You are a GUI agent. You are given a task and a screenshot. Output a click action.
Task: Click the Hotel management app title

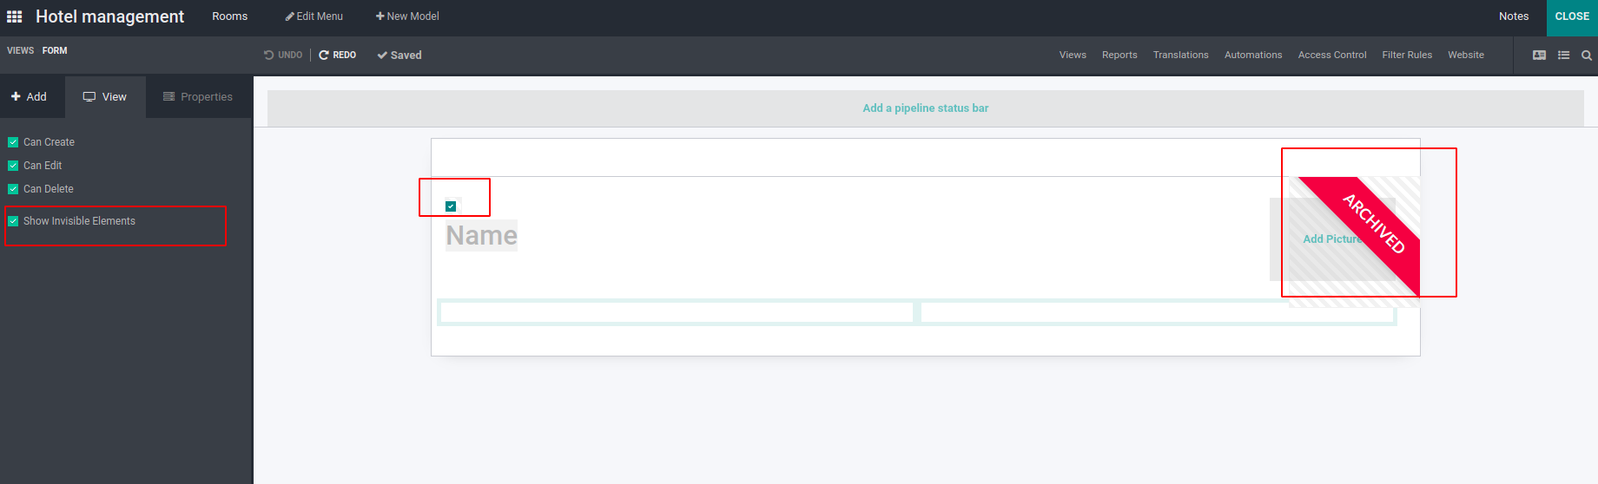pyautogui.click(x=109, y=16)
